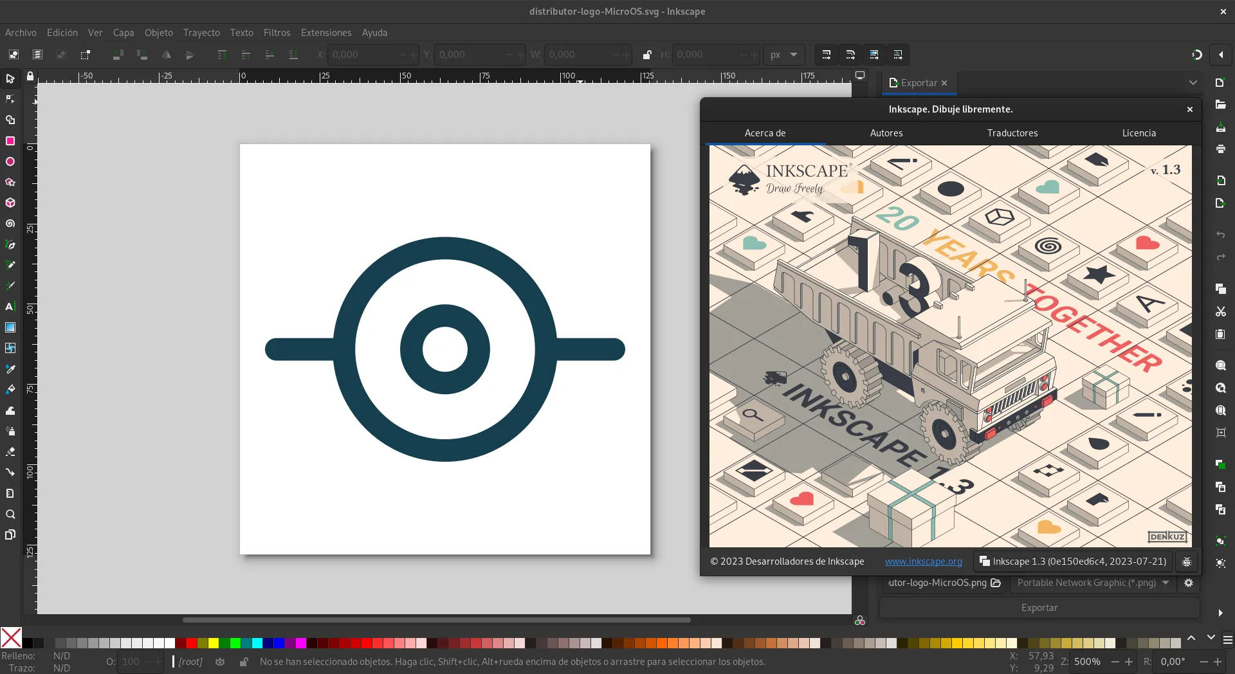Screen dimensions: 1235x674
Task: Copy Inkscape 1.3 version info button
Action: point(1072,561)
